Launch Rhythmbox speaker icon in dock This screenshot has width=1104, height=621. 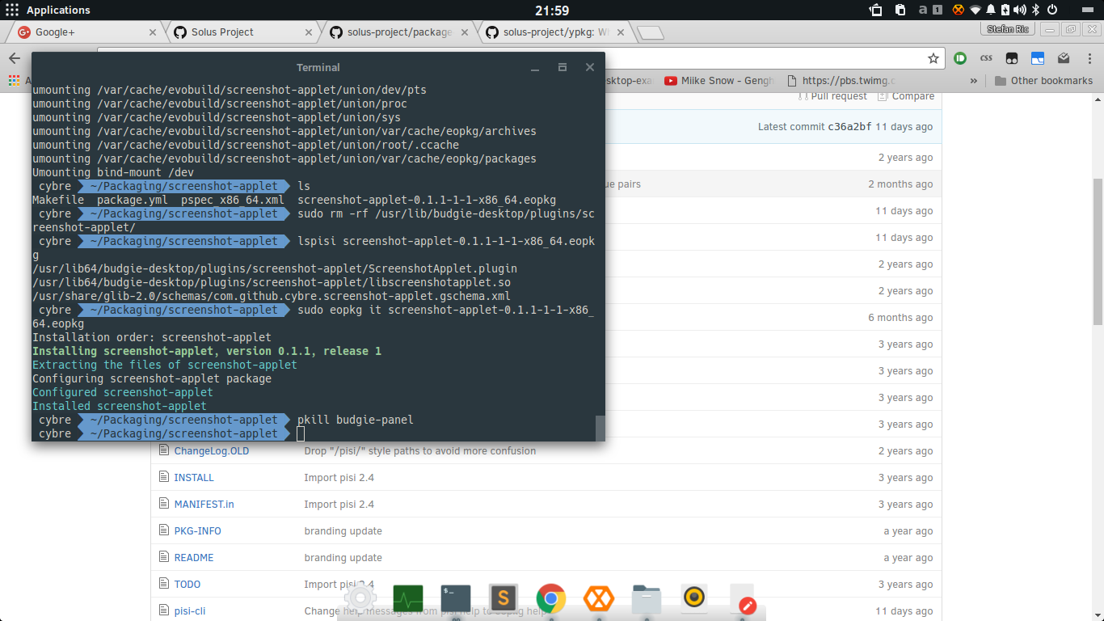(694, 598)
